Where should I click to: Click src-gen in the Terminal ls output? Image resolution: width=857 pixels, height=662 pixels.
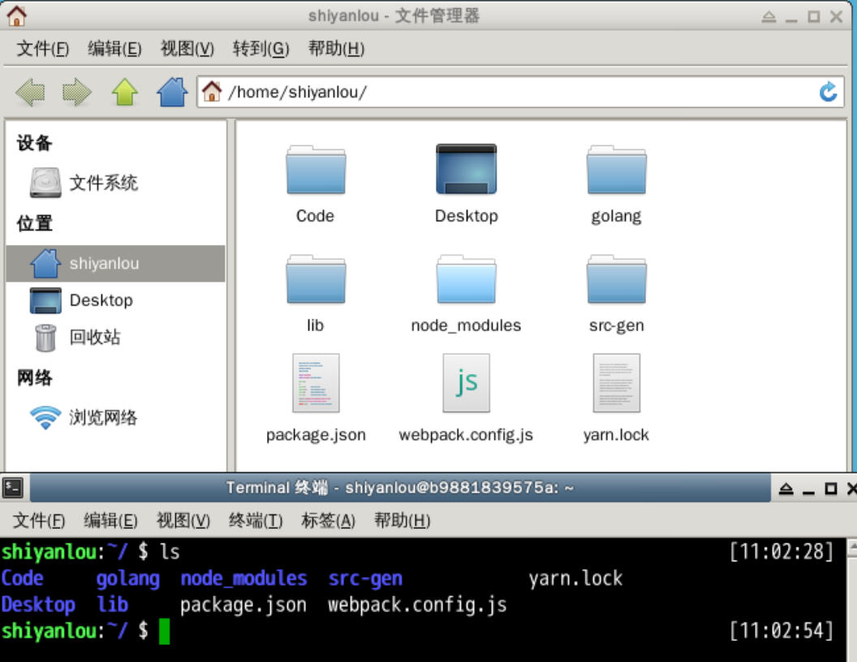tap(366, 578)
